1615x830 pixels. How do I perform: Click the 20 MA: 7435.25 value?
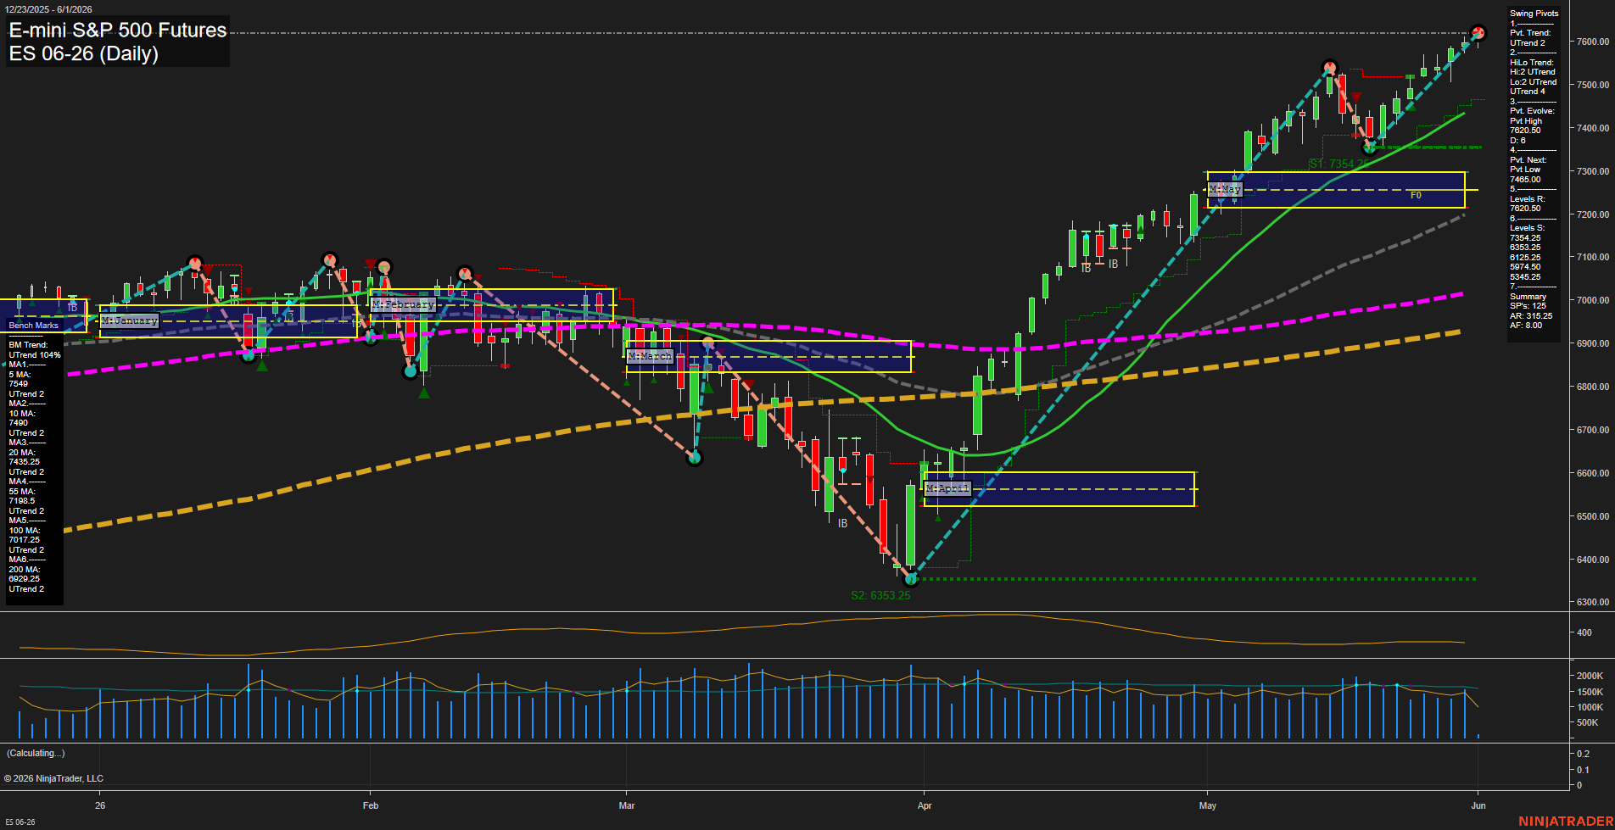pos(24,458)
